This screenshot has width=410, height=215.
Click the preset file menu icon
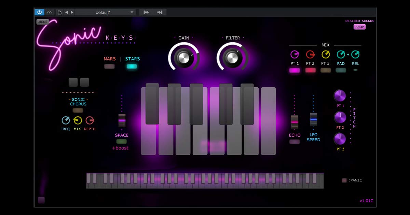pyautogui.click(x=59, y=12)
